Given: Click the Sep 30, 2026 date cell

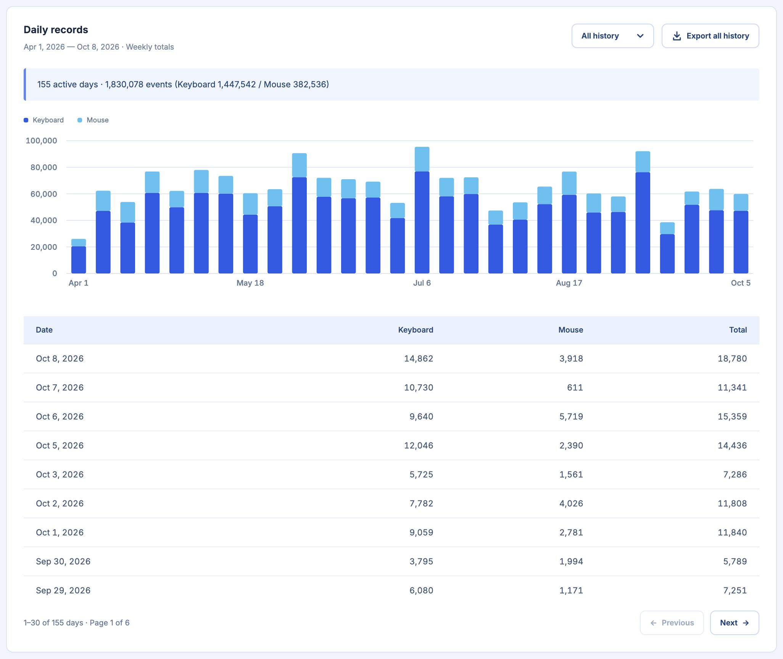Looking at the screenshot, I should tap(63, 561).
